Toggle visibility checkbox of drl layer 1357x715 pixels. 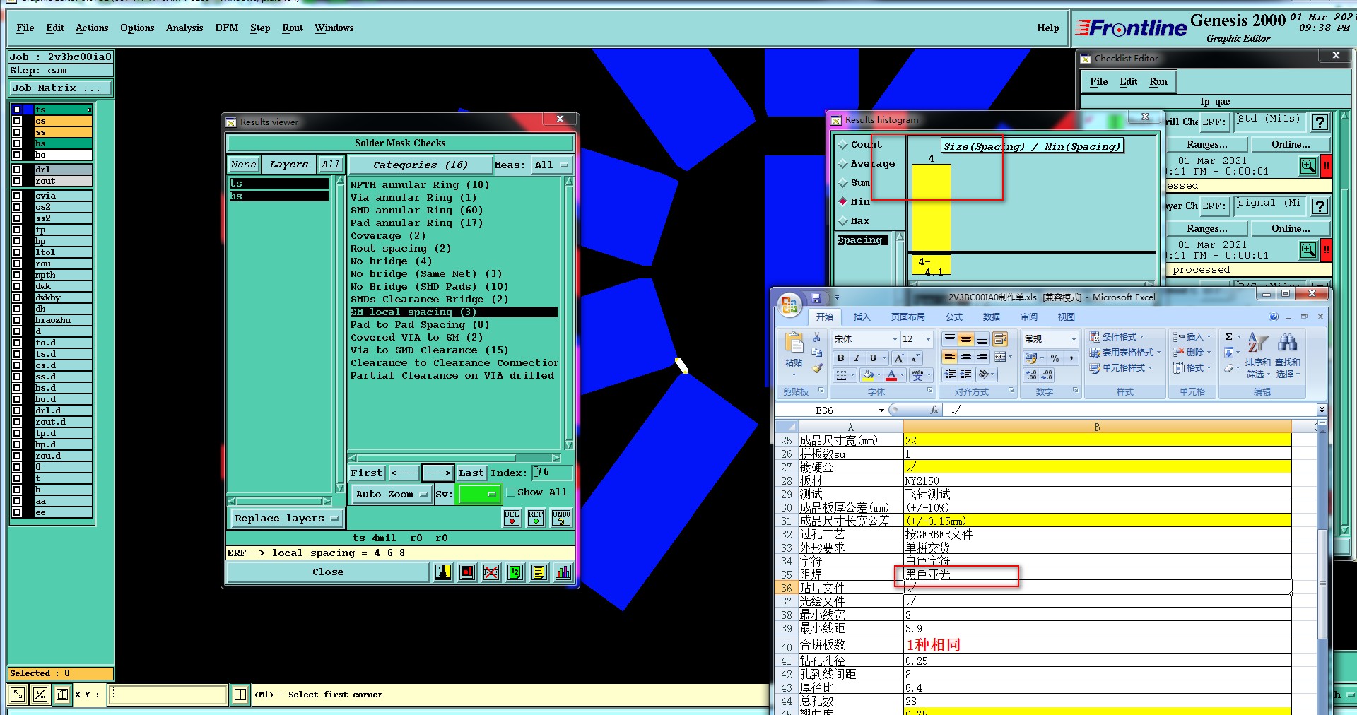click(x=17, y=170)
